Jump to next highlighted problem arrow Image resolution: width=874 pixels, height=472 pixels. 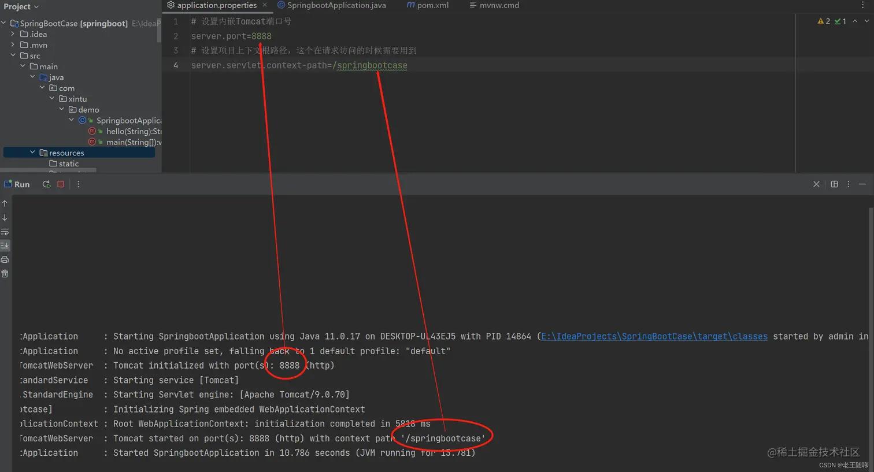point(866,21)
